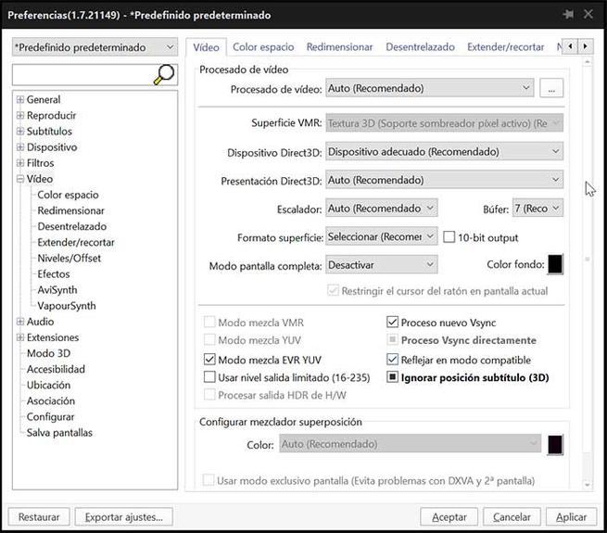Image resolution: width=607 pixels, height=533 pixels.
Task: Switch to Extender/recortar tab
Action: tap(506, 47)
